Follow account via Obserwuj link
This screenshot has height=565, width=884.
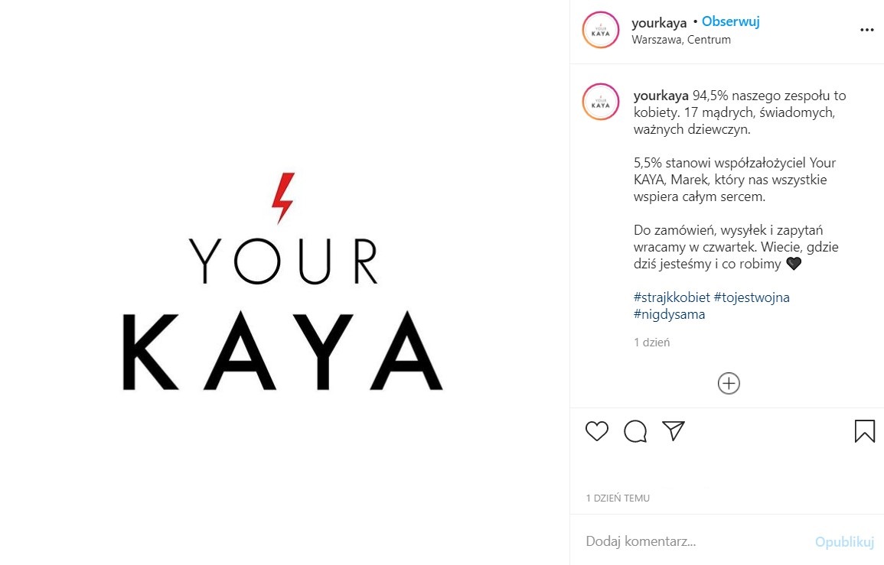[731, 21]
